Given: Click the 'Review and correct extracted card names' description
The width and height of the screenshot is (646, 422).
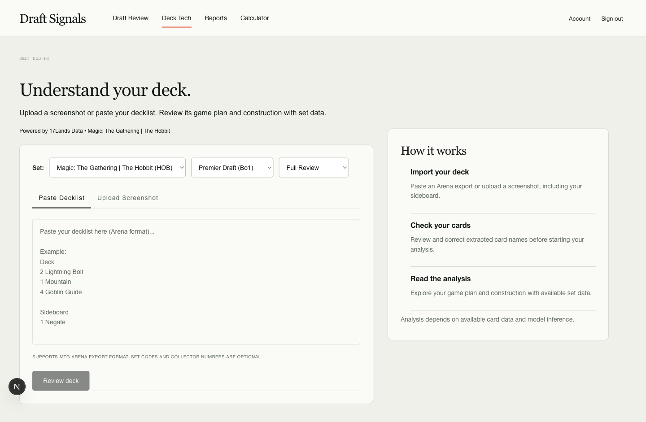Looking at the screenshot, I should coord(497,244).
